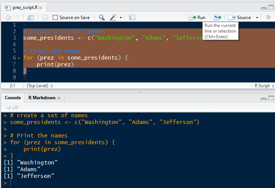Open the (Top Level) scope dropdown
The width and height of the screenshot is (275, 188).
(x=39, y=86)
